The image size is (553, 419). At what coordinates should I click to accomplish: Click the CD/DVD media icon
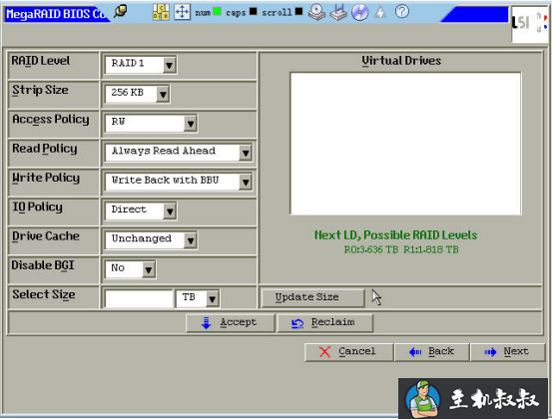click(x=359, y=12)
